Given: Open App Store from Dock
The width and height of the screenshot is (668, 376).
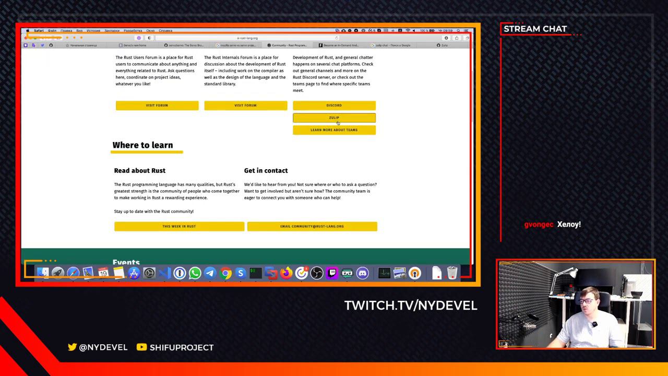Looking at the screenshot, I should click(x=134, y=273).
